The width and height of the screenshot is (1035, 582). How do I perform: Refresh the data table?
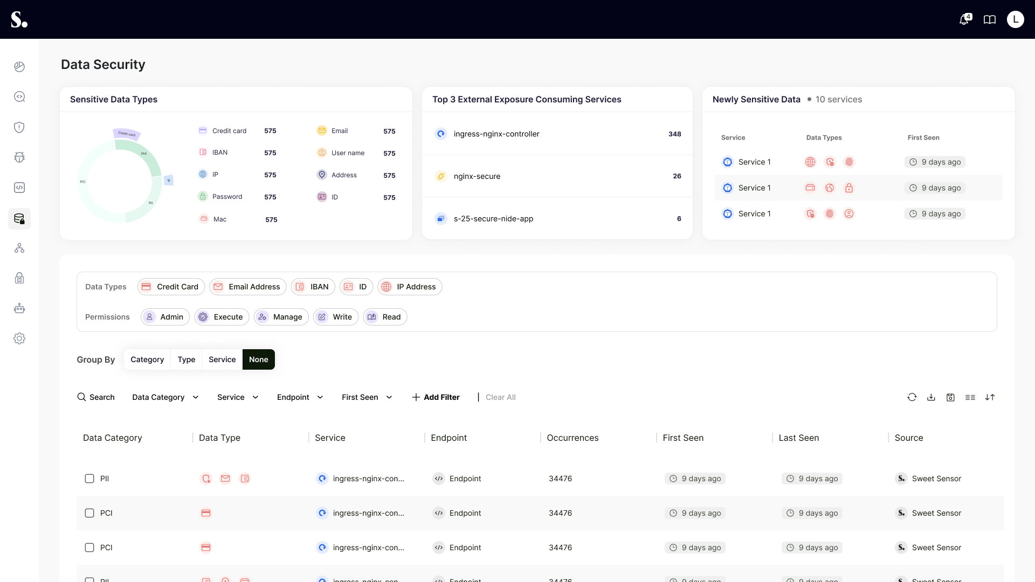point(912,397)
